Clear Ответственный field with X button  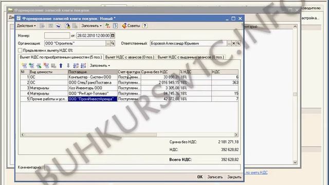point(233,43)
